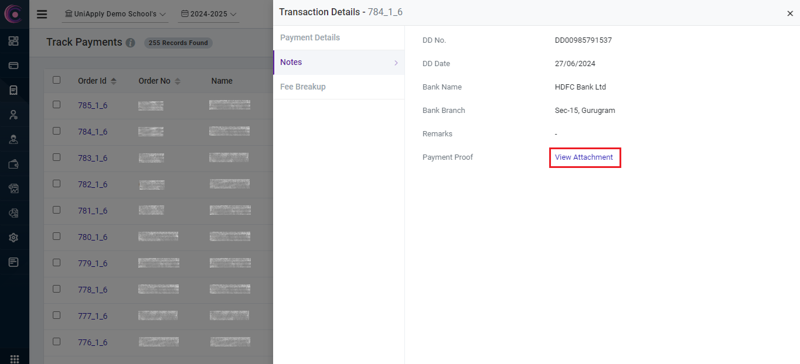Viewport: 800px width, 364px height.
Task: Switch to the Payment Details tab
Action: pyautogui.click(x=310, y=37)
